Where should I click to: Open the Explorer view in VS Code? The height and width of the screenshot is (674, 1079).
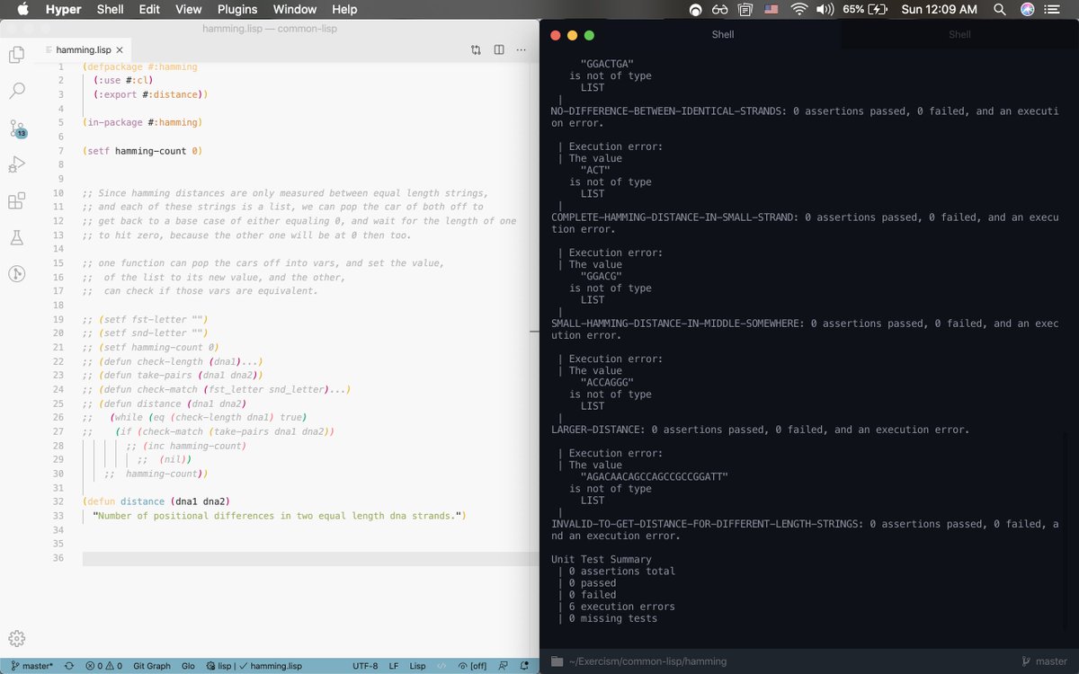pyautogui.click(x=16, y=55)
